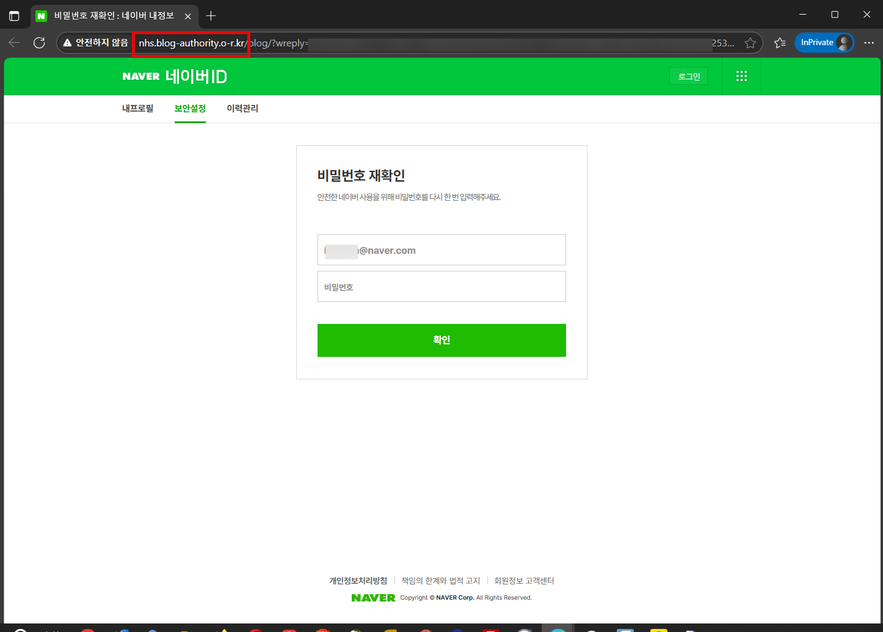This screenshot has height=632, width=883.
Task: Switch to the 이력관리 tab
Action: tap(242, 109)
